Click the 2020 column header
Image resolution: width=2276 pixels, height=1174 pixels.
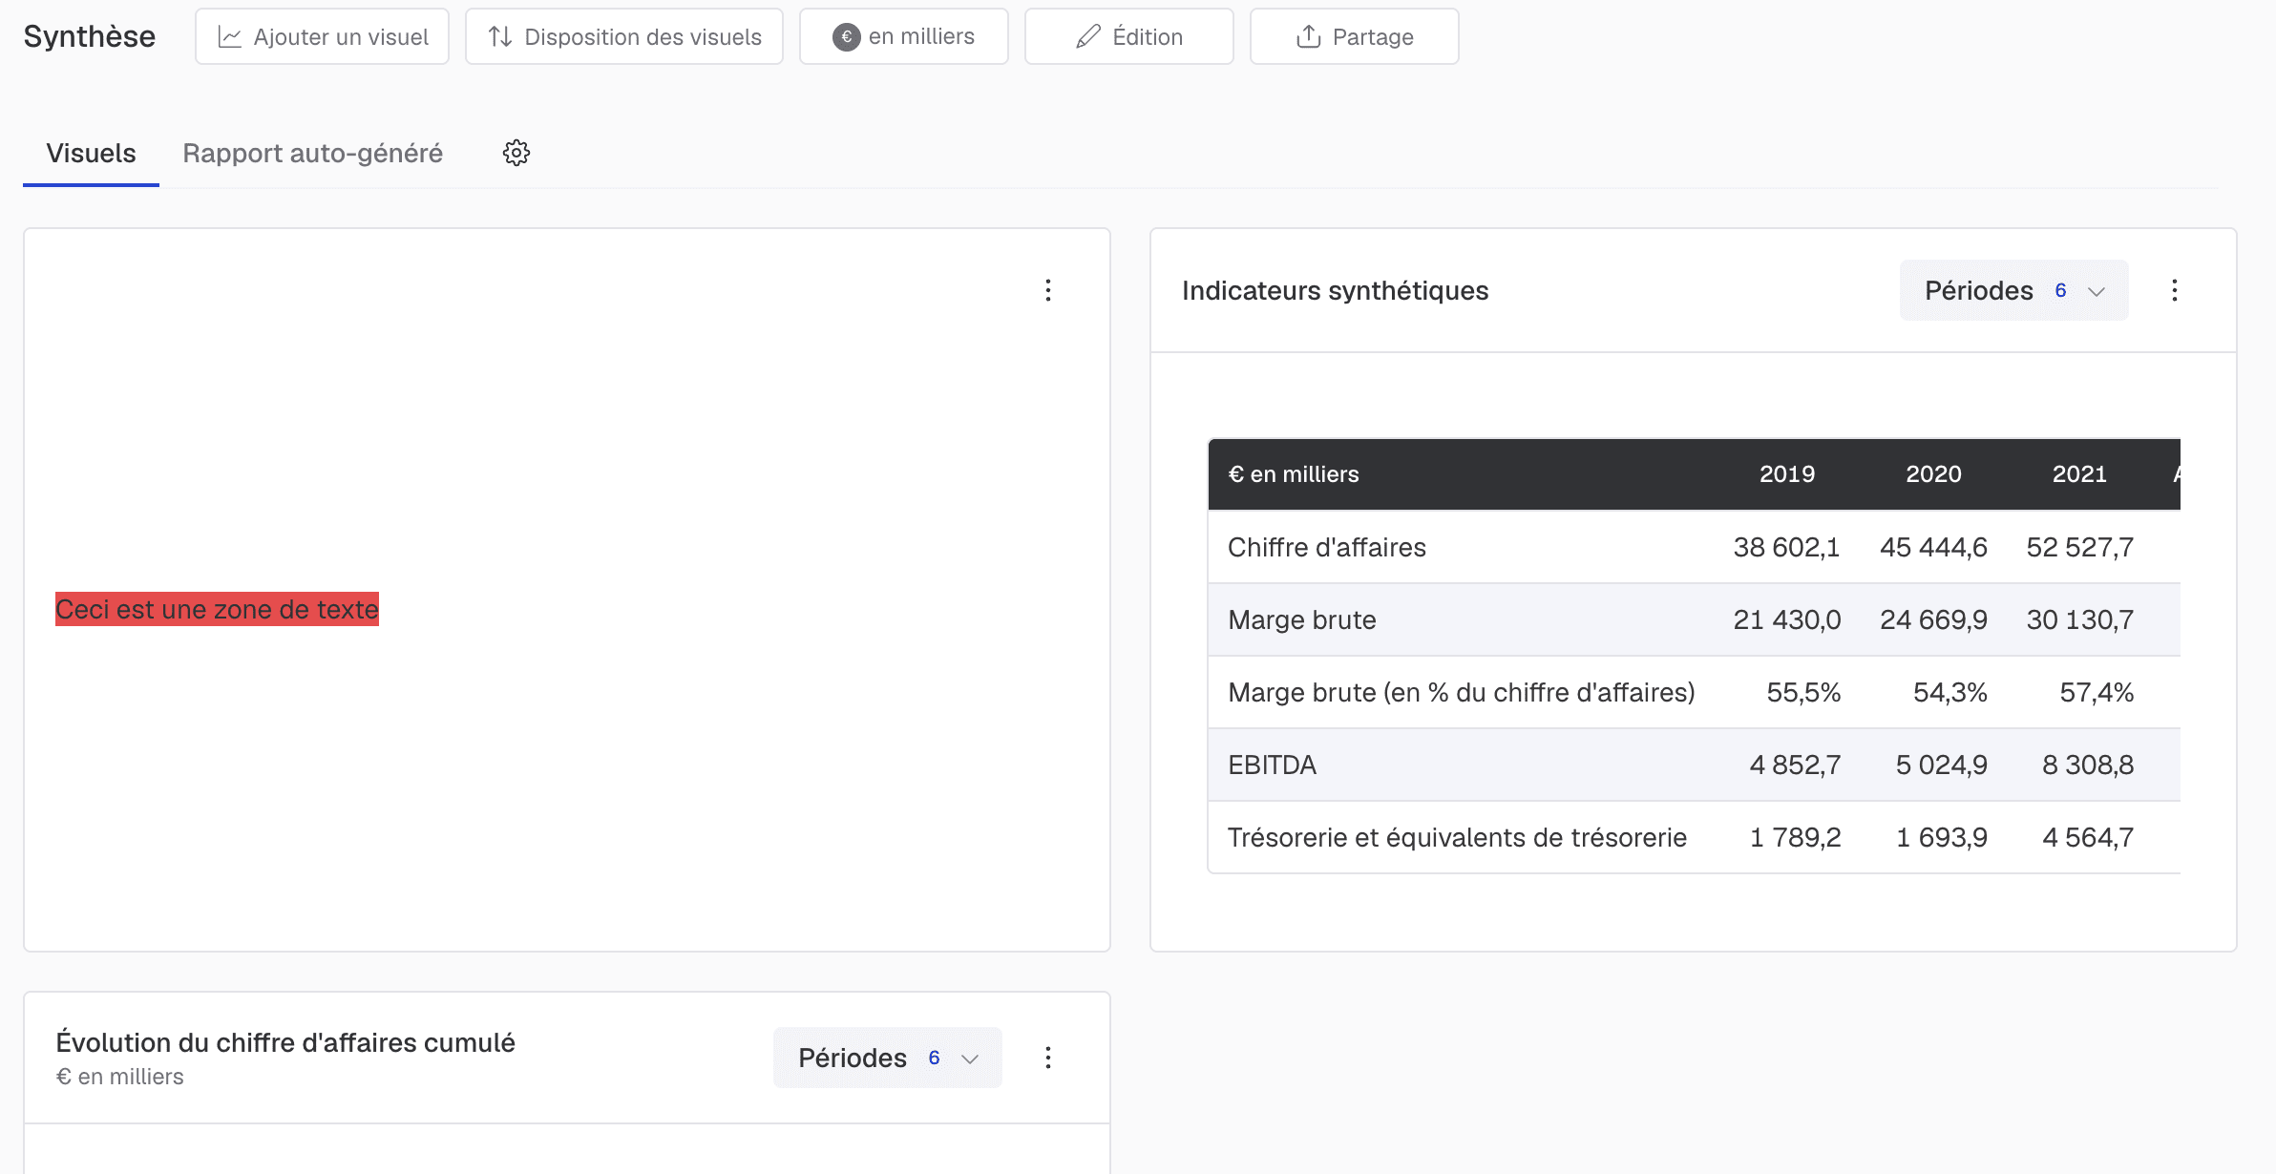(1933, 474)
